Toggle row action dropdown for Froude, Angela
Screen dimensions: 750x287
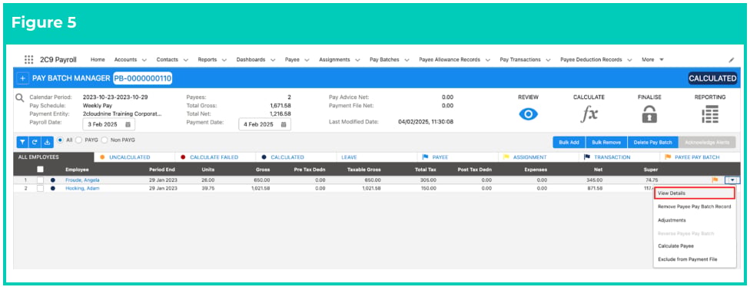[732, 180]
